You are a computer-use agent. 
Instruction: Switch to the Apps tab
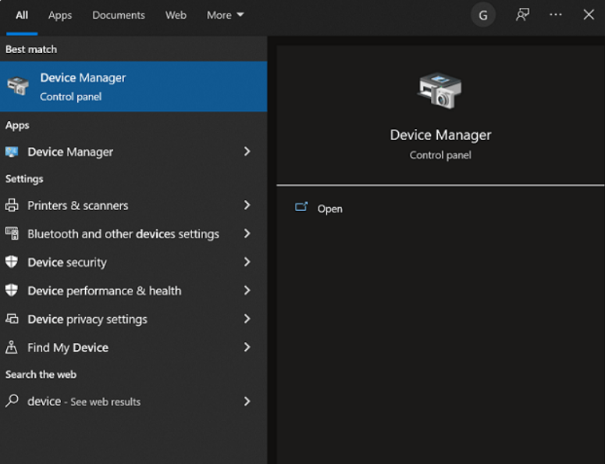pos(60,15)
